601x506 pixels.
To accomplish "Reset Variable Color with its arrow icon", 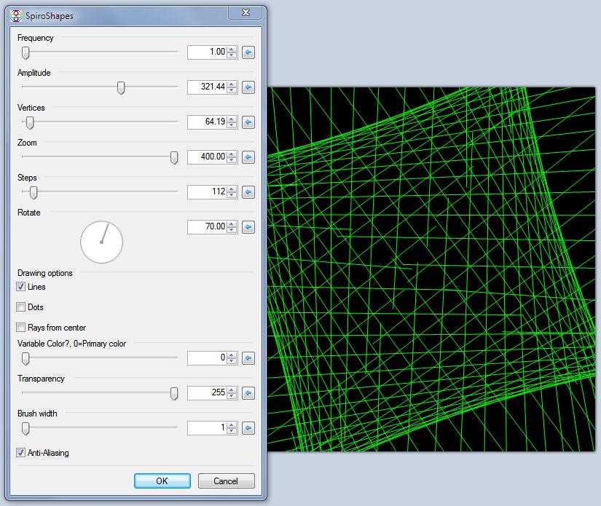I will point(248,358).
